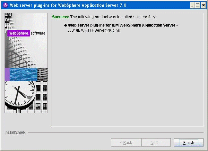Minimize the installer window
Image resolution: width=208 pixels, height=151 pixels.
point(192,5)
